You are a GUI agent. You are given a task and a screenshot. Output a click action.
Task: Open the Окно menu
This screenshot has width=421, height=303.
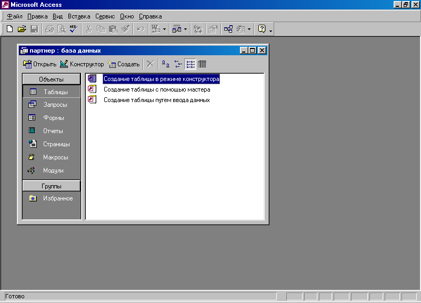[127, 16]
